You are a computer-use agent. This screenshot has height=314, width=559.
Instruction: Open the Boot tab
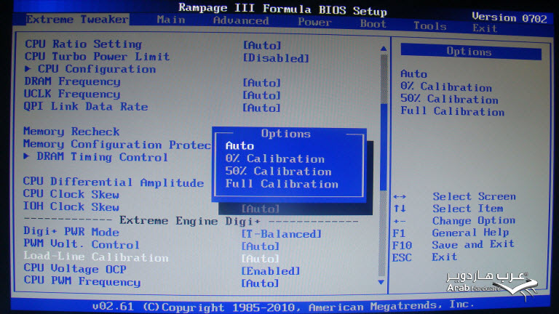373,24
